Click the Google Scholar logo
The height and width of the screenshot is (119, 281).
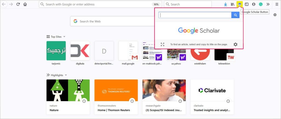199,31
